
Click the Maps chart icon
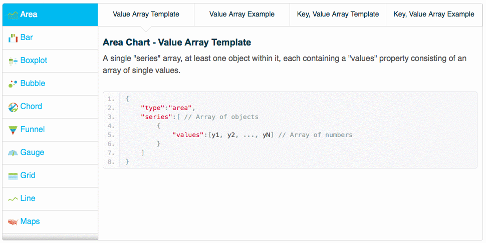pos(13,221)
